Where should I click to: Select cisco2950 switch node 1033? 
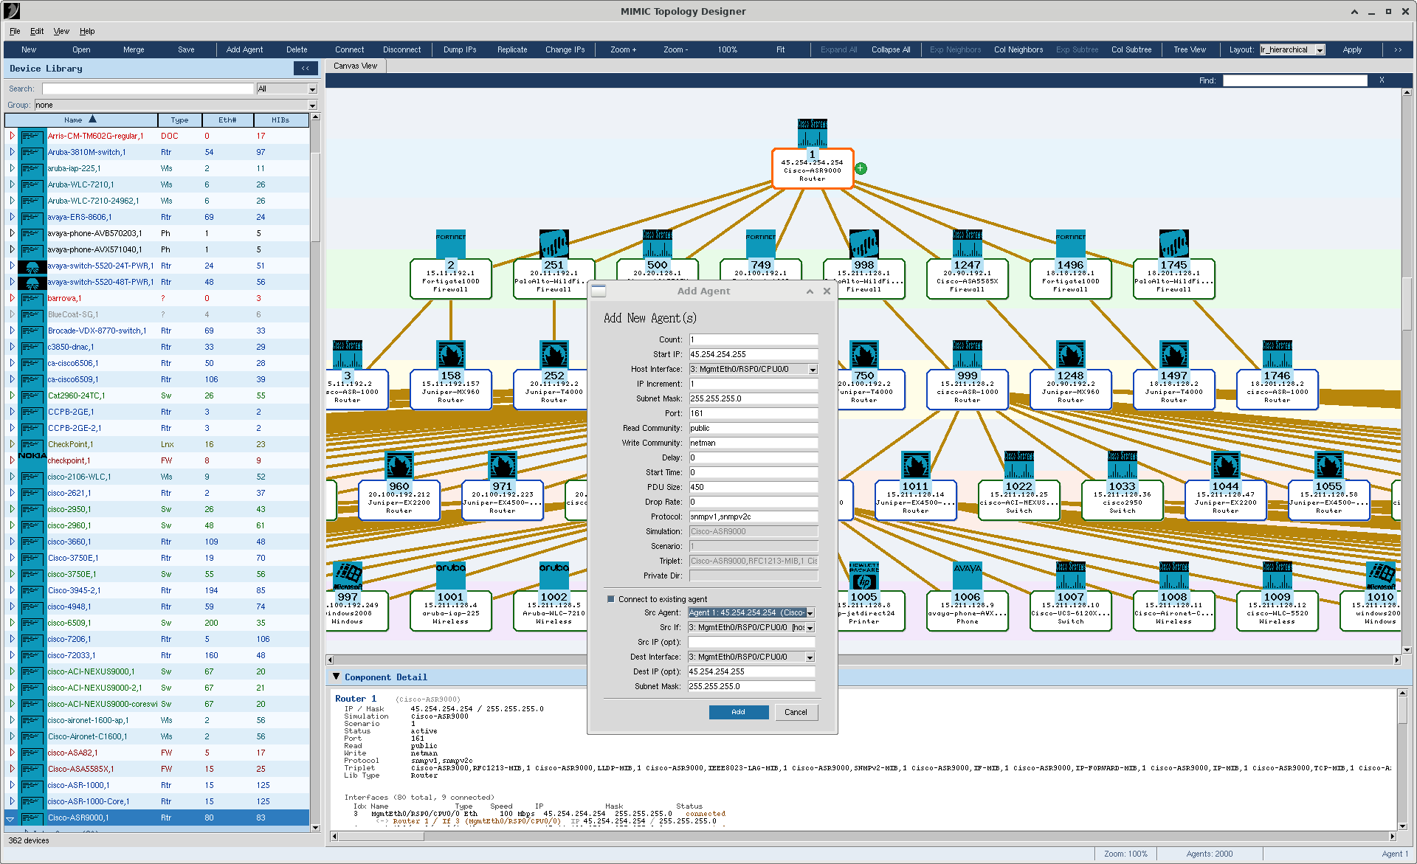[1122, 499]
